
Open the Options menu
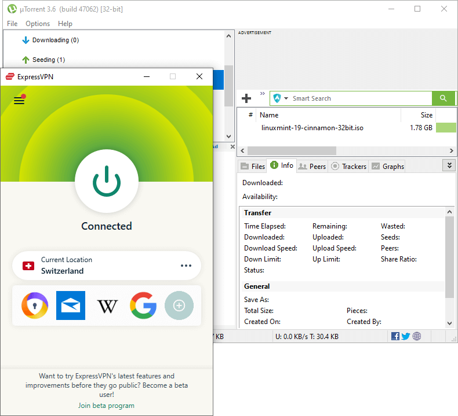coord(38,24)
